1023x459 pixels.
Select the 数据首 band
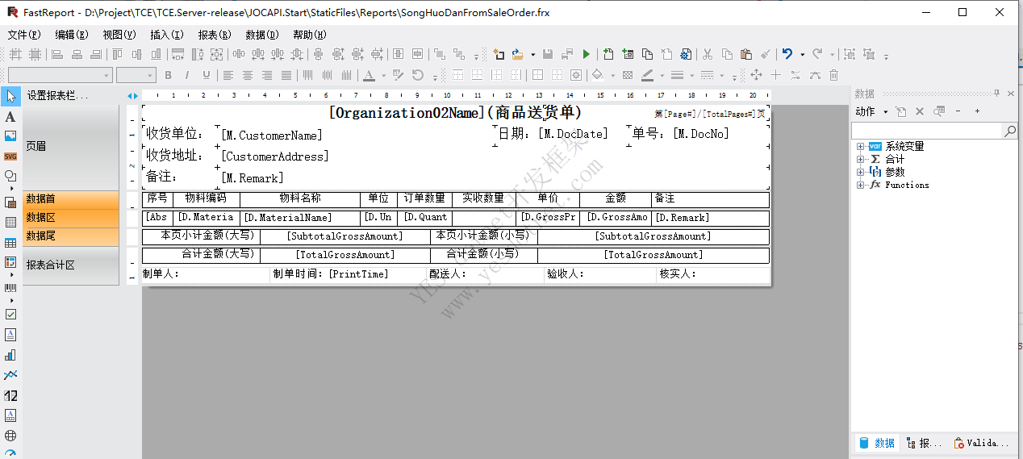click(70, 199)
